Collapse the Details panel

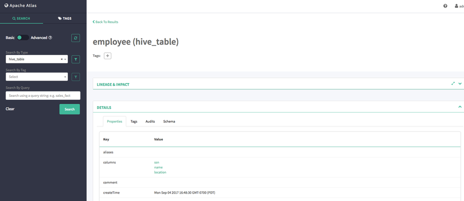click(460, 107)
